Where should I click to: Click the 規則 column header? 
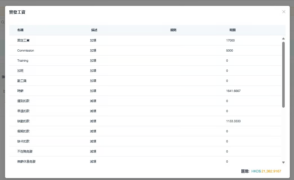click(x=173, y=30)
